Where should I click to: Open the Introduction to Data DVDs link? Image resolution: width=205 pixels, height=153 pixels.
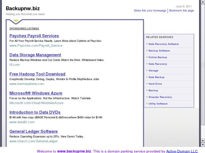35,112
